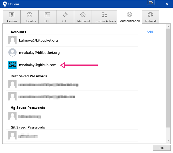Select the mnakalay@bitbucket.org account
This screenshot has width=173, height=153.
[x=72, y=53]
